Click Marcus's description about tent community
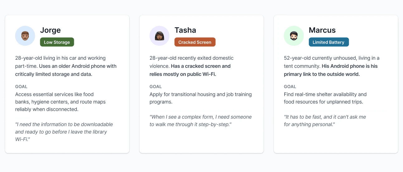The width and height of the screenshot is (403, 172). point(331,66)
